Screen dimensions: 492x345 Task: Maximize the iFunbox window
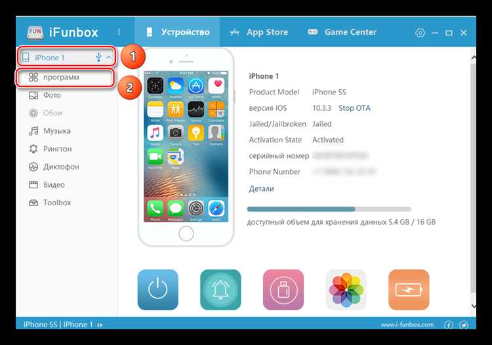(x=449, y=33)
